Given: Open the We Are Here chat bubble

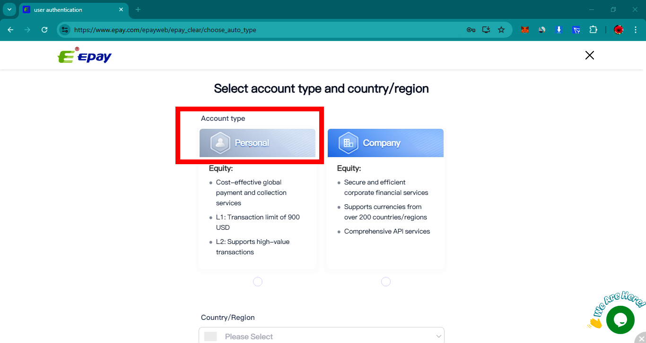Looking at the screenshot, I should (620, 319).
